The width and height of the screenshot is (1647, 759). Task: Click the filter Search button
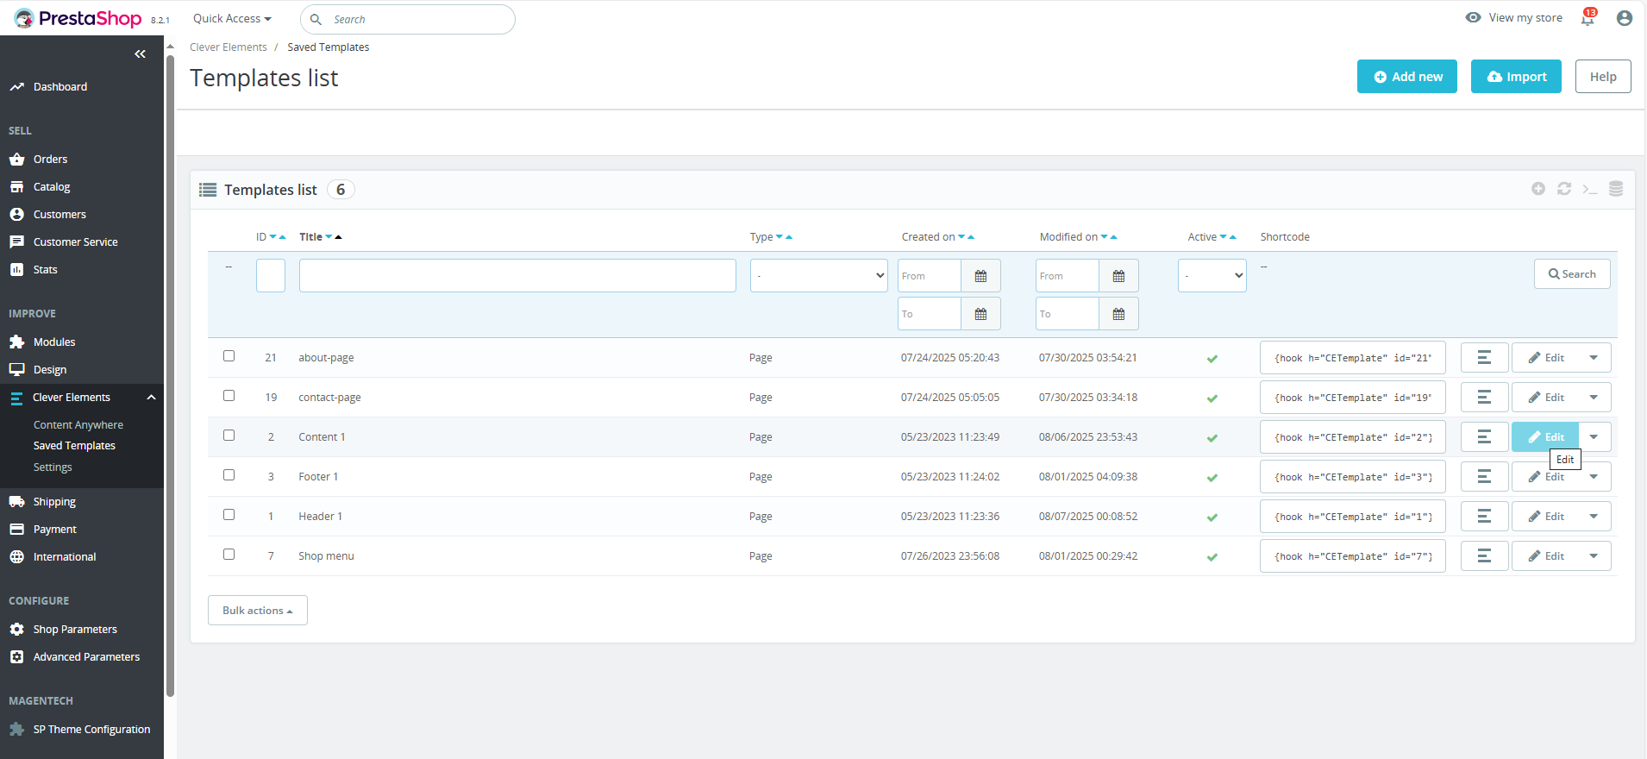(1572, 274)
